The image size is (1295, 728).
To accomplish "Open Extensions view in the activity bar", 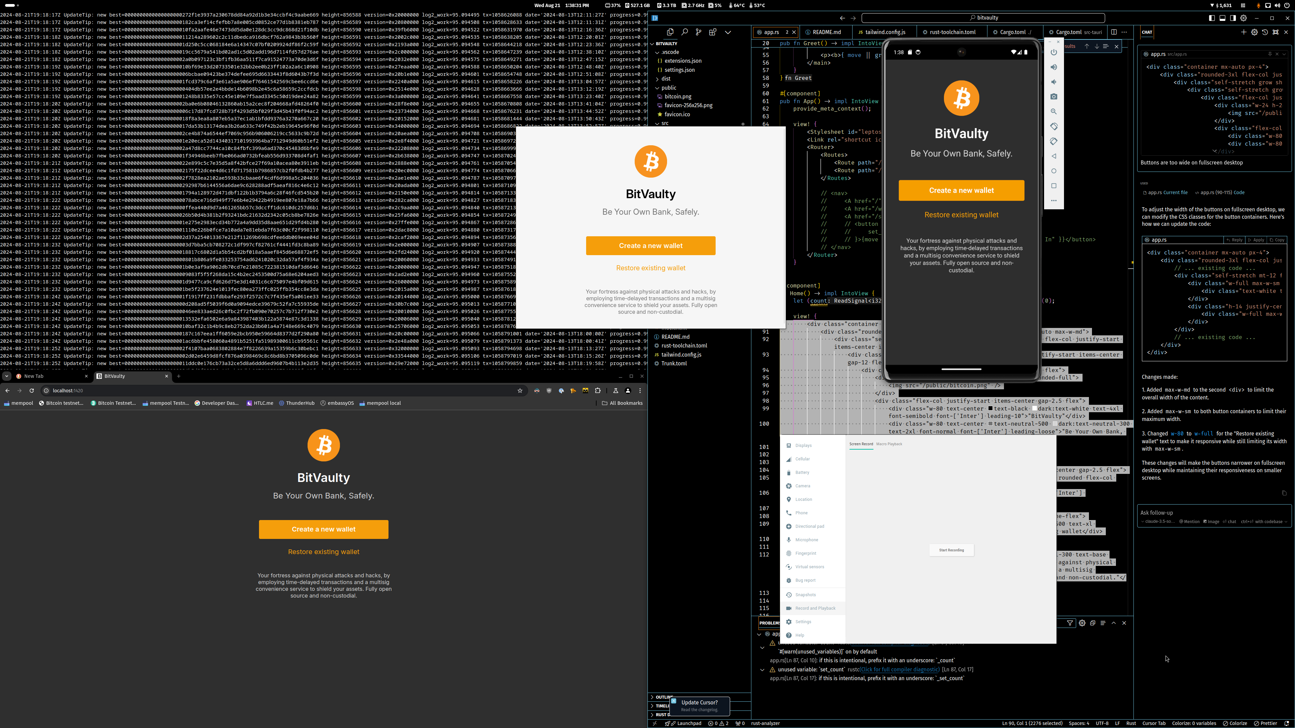I will click(x=712, y=32).
